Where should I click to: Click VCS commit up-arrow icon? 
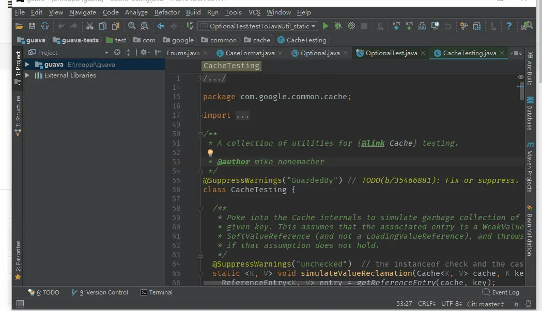[409, 26]
